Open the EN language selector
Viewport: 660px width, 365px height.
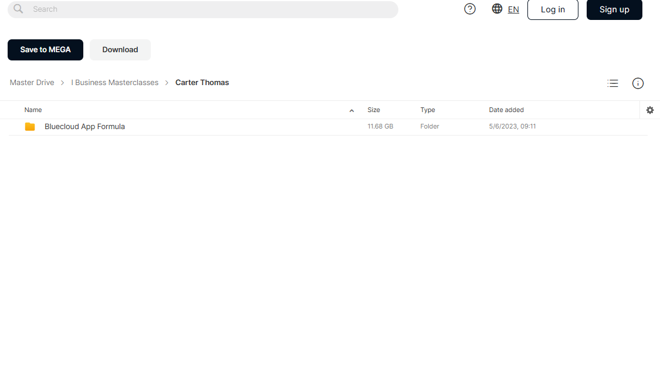[x=513, y=9]
